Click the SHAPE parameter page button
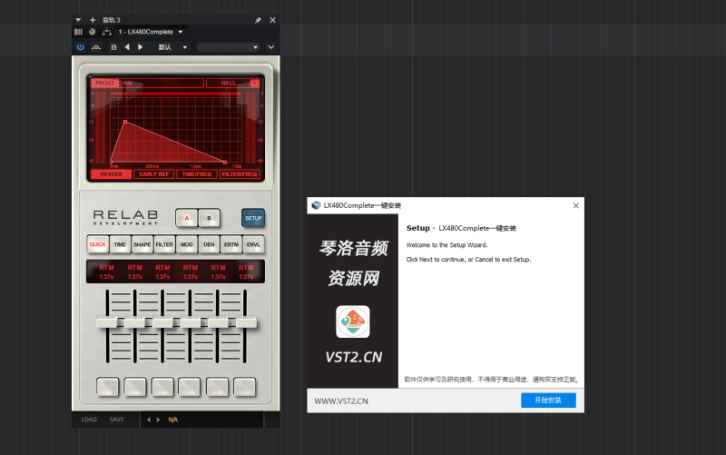The image size is (726, 455). pyautogui.click(x=142, y=244)
